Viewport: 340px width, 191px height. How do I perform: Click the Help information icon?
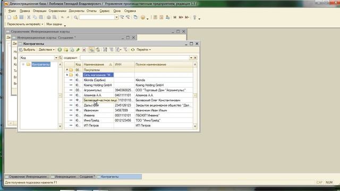pos(143,18)
